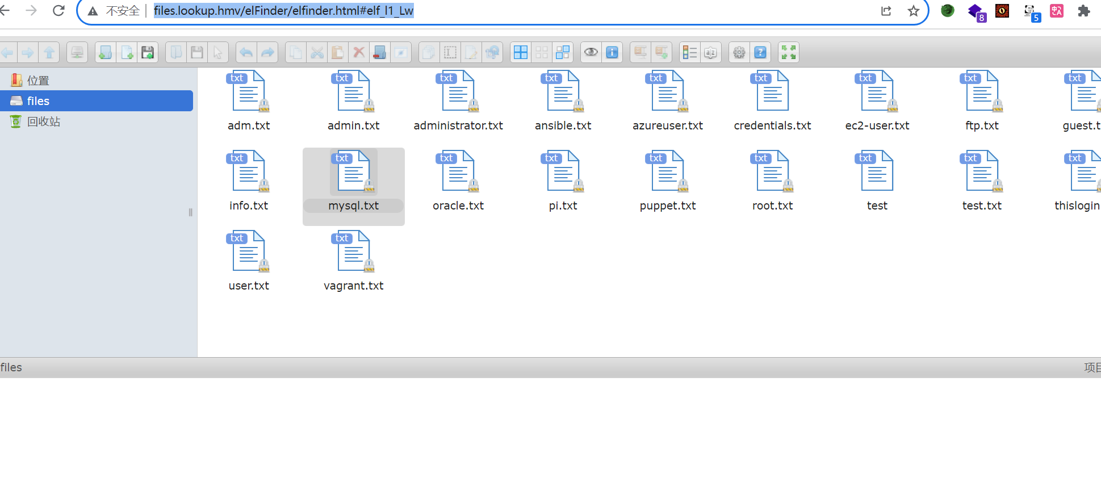Image resolution: width=1101 pixels, height=486 pixels.
Task: Create a new folder with toolbar icon
Action: coord(105,53)
